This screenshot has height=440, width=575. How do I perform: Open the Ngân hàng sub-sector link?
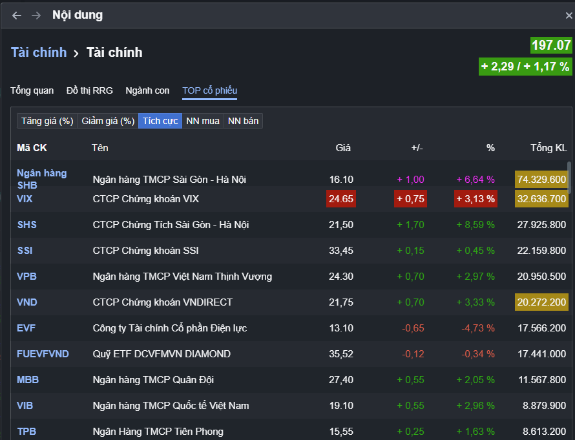pyautogui.click(x=42, y=173)
